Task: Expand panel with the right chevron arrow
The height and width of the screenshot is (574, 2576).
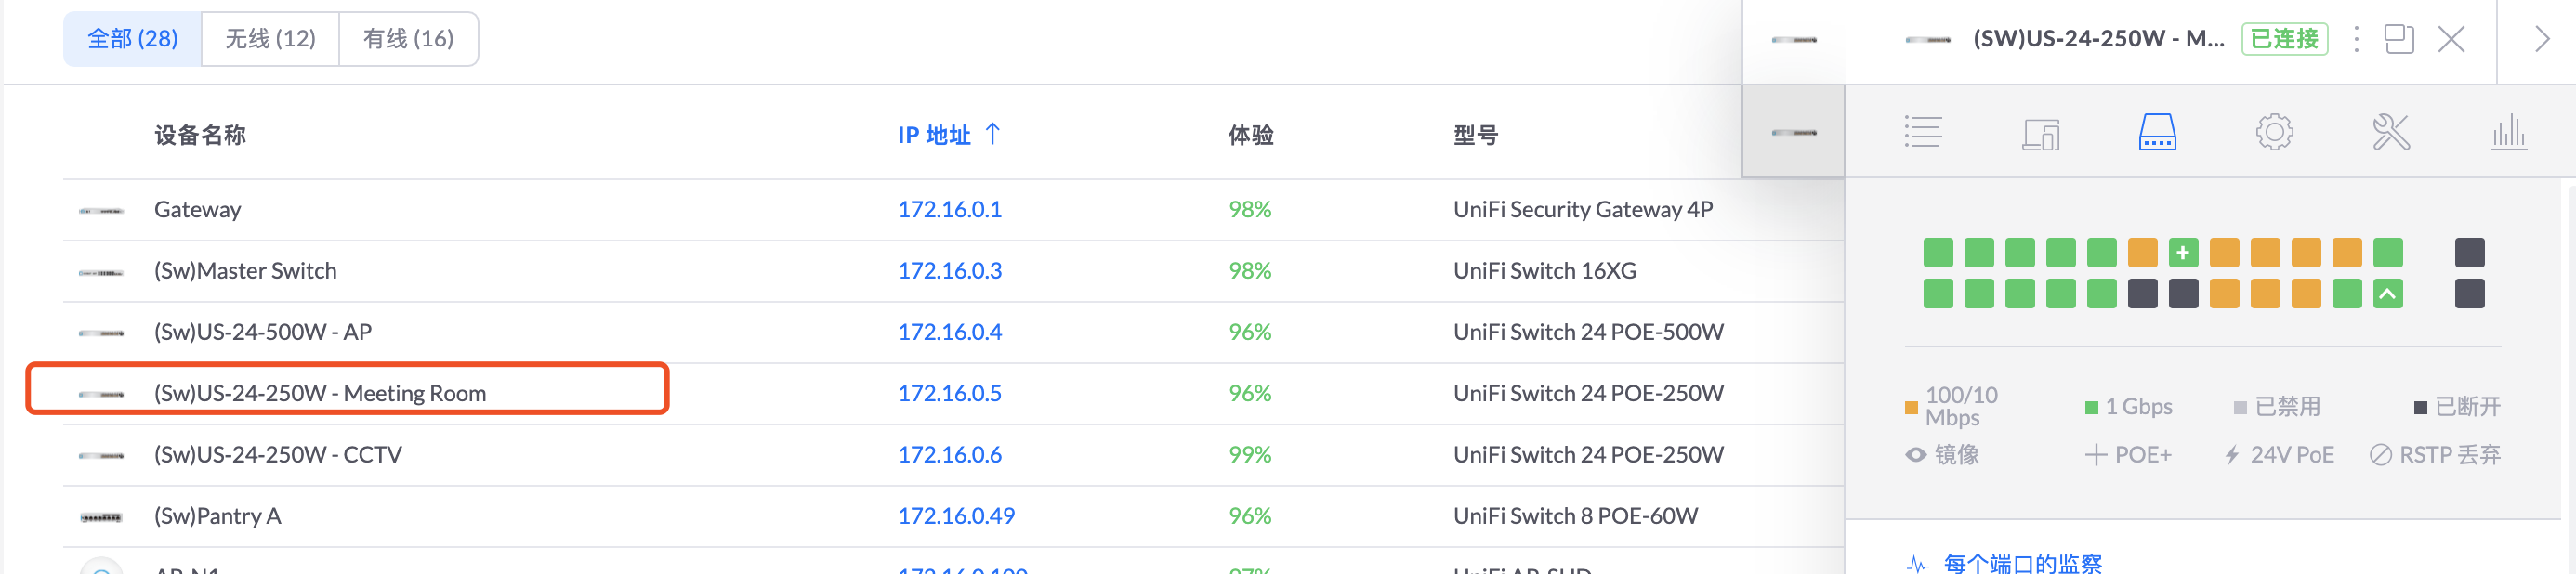Action: (x=2542, y=39)
